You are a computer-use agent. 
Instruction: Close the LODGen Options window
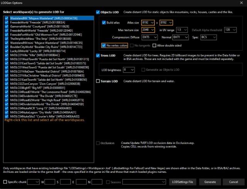point(241,3)
